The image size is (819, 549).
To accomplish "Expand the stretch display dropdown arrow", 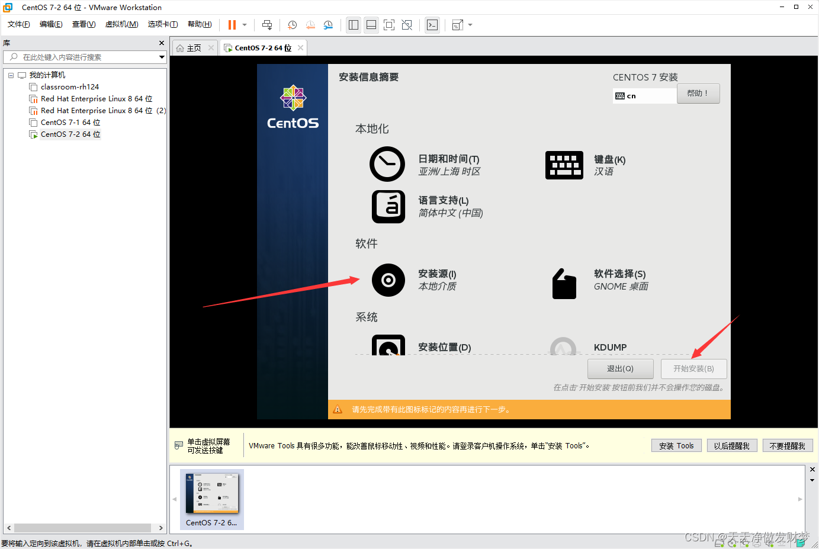I will pyautogui.click(x=470, y=25).
